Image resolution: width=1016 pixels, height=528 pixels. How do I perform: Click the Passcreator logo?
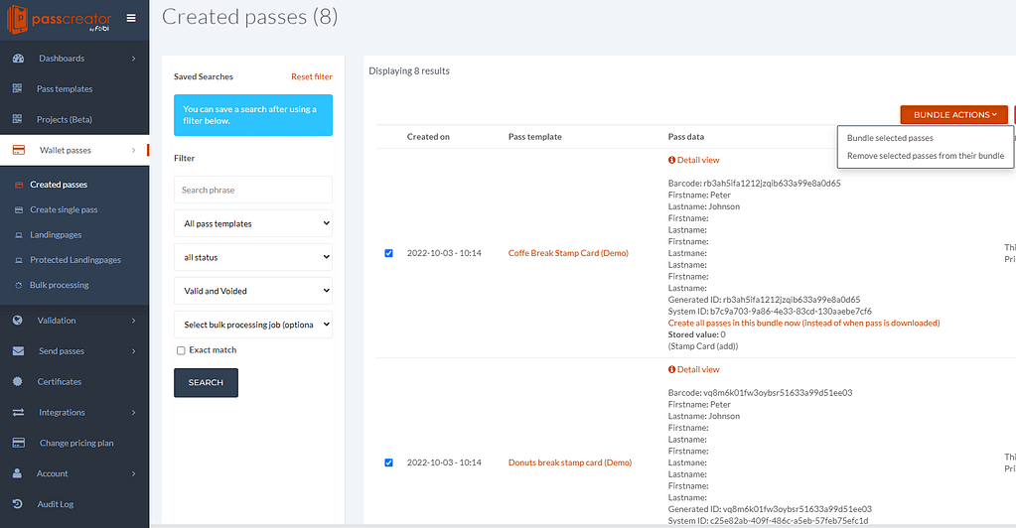(x=59, y=20)
